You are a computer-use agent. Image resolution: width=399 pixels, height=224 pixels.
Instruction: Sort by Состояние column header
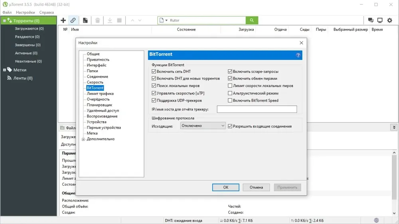click(x=186, y=29)
